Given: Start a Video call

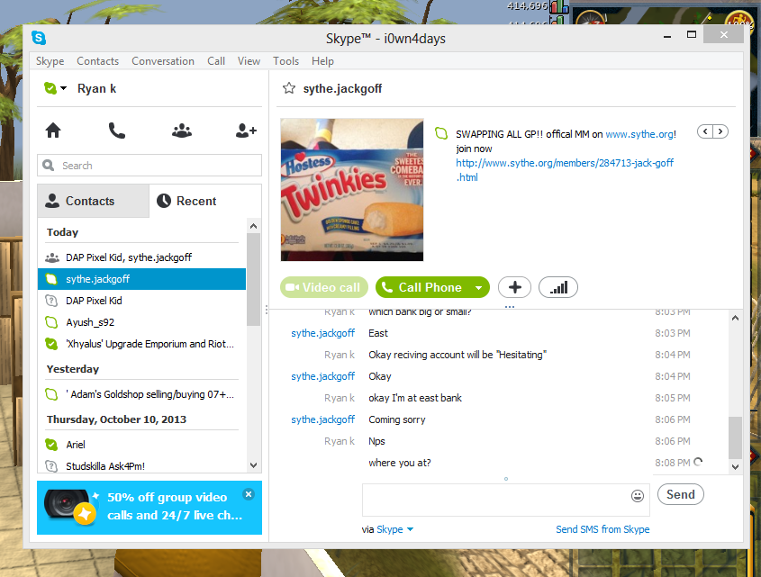Looking at the screenshot, I should pos(323,287).
